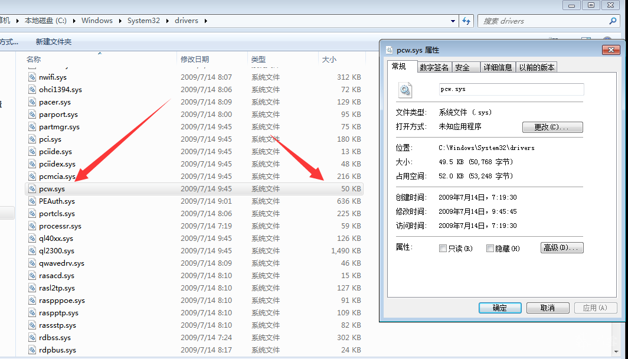Click the pcmcia.sys file icon
Screen dimensions: 628x359
(x=32, y=177)
